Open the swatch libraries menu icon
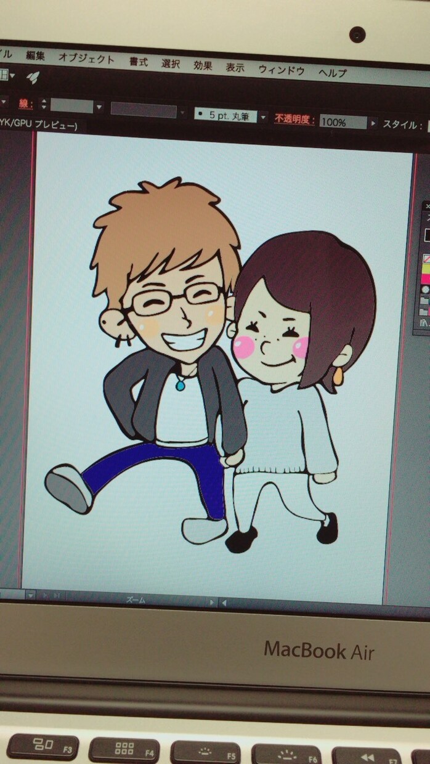The image size is (430, 764). [424, 322]
